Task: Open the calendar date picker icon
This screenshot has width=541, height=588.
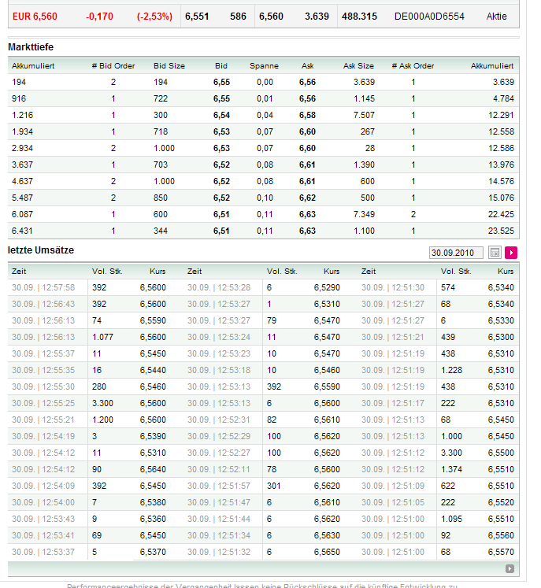Action: [x=495, y=253]
